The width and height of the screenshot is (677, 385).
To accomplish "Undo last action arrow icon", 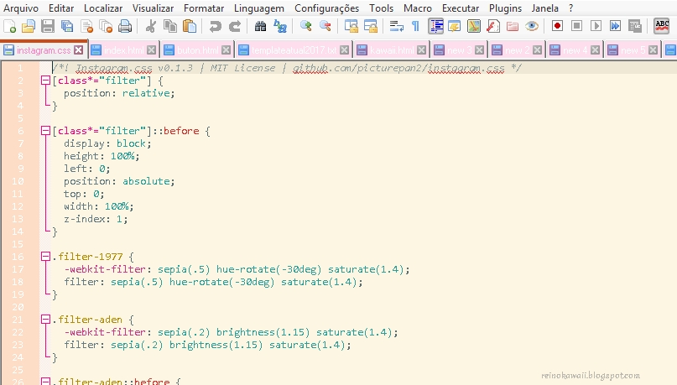I will coord(215,26).
